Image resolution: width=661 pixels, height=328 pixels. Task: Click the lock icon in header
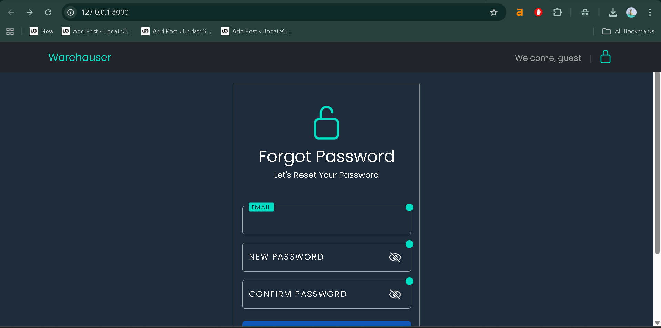[605, 57]
